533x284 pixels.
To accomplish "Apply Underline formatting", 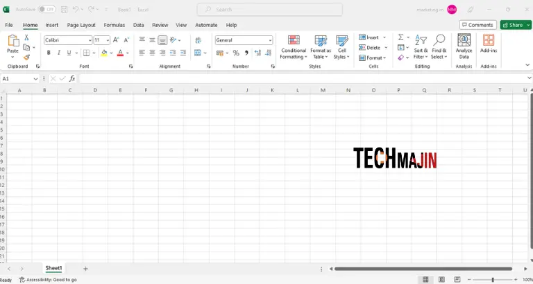I will [69, 53].
